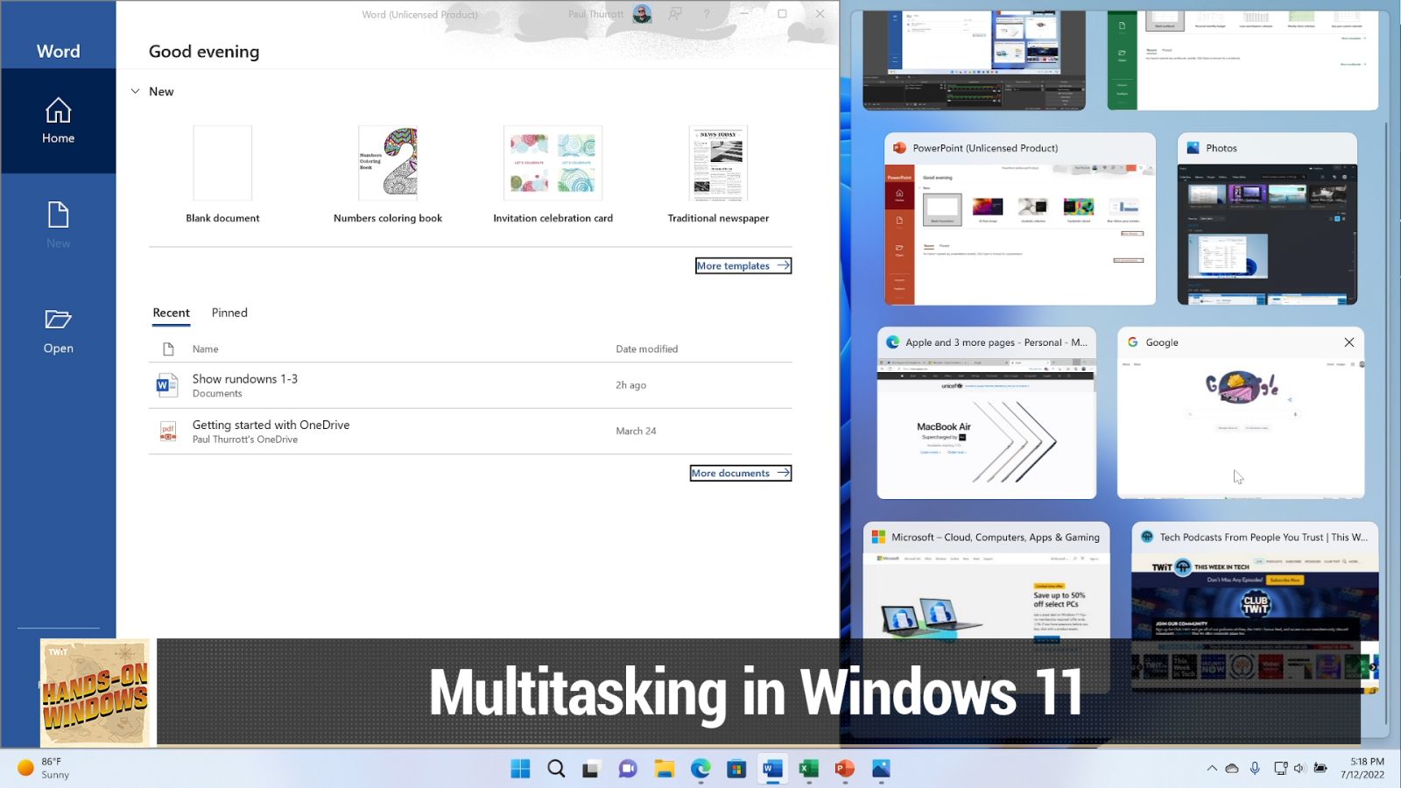This screenshot has height=788, width=1401.
Task: Show hidden icons with the system tray chevron
Action: coord(1212,768)
